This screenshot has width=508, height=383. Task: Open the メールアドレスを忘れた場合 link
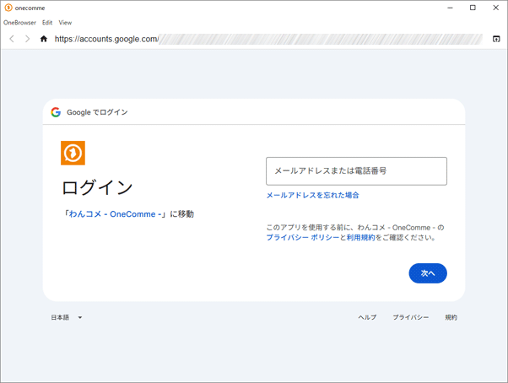312,195
